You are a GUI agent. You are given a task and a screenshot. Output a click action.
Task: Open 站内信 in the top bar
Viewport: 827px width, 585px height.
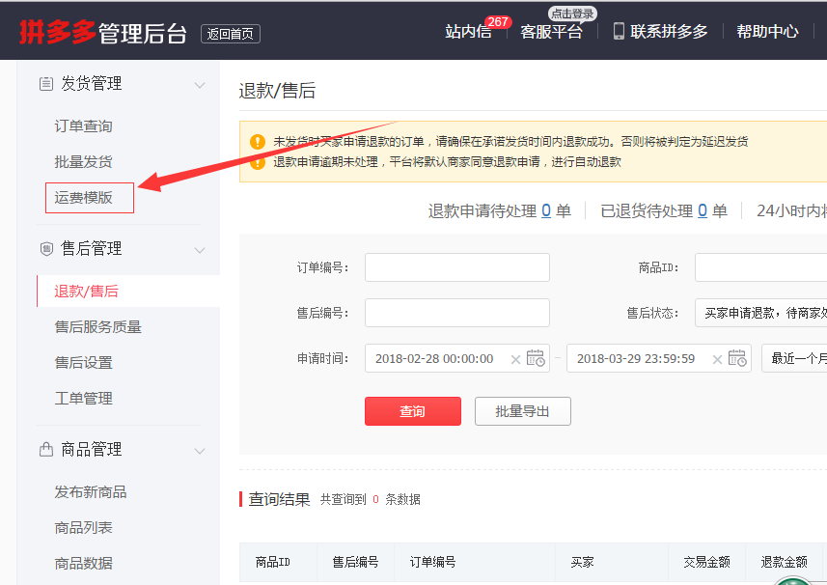(468, 32)
